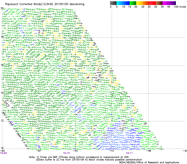The height and width of the screenshot is (164, 187).
Task: Click the brown 35-40 knots legend segment
Action: (159, 3)
